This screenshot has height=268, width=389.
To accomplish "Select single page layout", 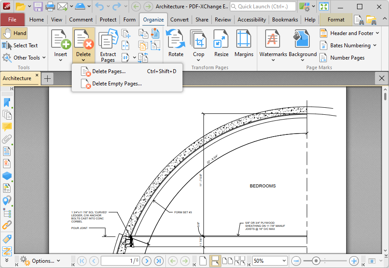I will pyautogui.click(x=203, y=261).
